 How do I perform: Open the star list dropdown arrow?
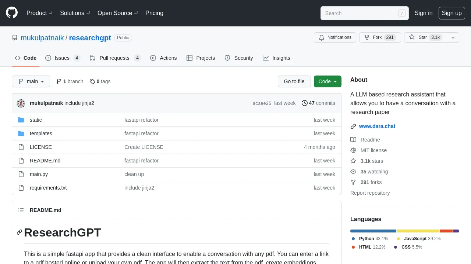[453, 37]
